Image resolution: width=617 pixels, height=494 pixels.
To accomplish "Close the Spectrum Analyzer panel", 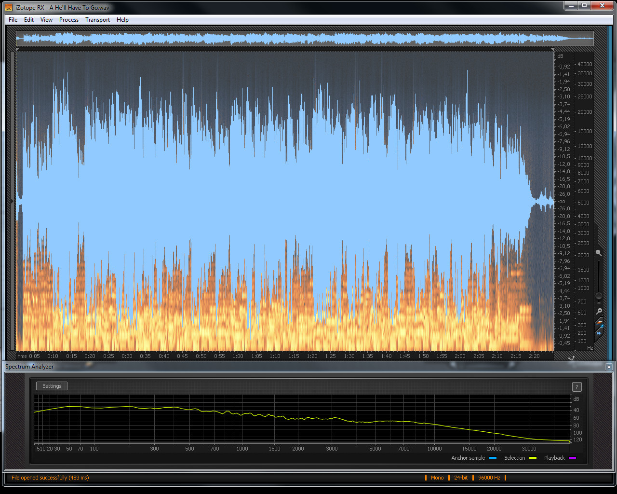I will [x=609, y=367].
